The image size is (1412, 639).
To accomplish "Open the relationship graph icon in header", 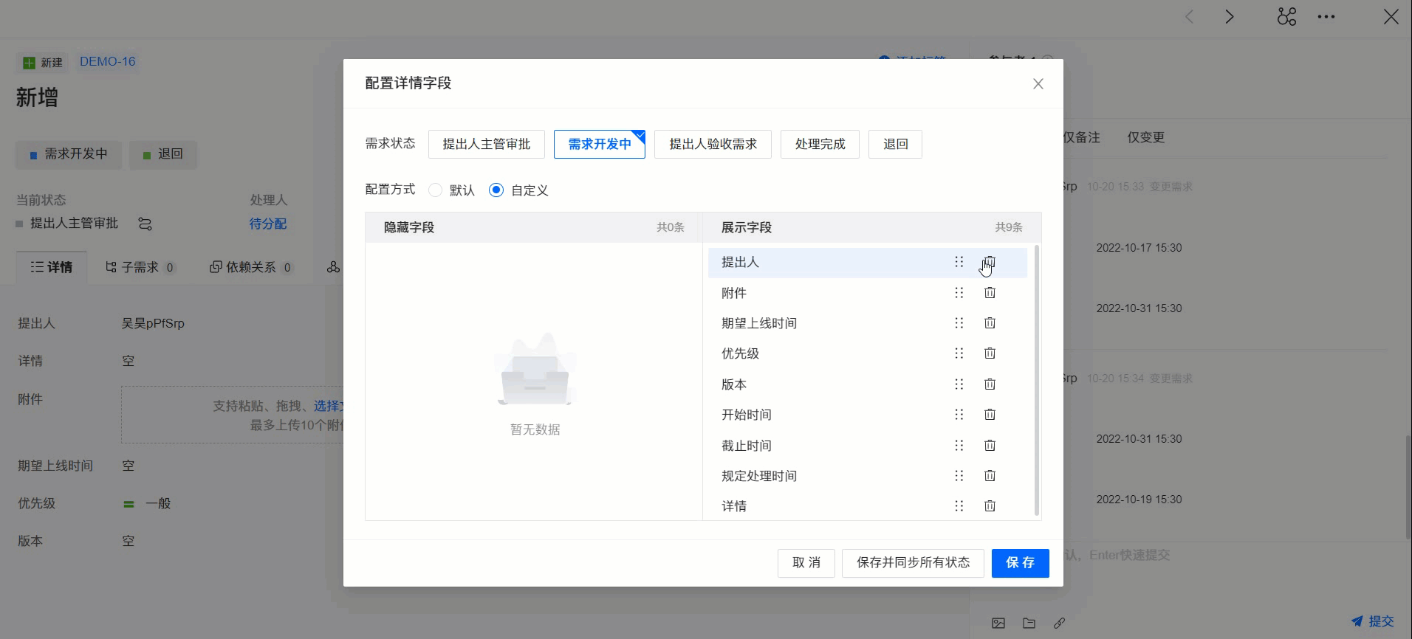I will pos(1286,17).
